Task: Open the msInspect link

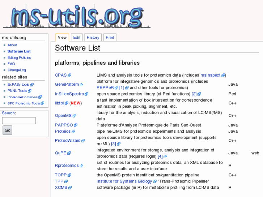Action: point(210,75)
